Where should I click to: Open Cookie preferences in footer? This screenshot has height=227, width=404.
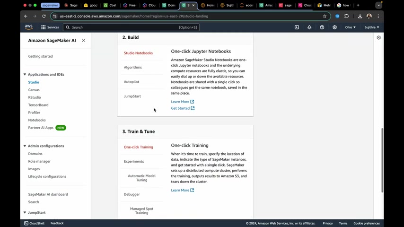point(367,223)
